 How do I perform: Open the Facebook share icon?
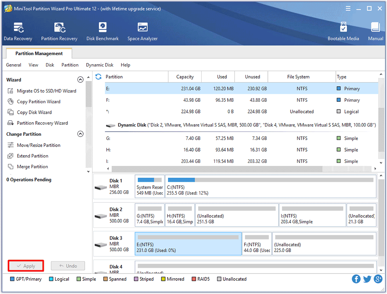coord(356,279)
